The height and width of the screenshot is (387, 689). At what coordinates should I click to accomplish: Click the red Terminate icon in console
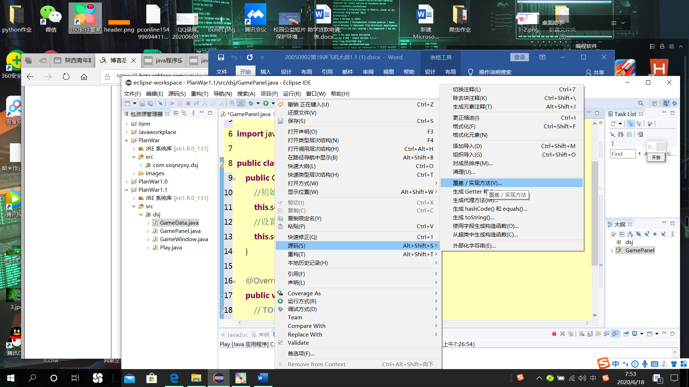(554, 334)
